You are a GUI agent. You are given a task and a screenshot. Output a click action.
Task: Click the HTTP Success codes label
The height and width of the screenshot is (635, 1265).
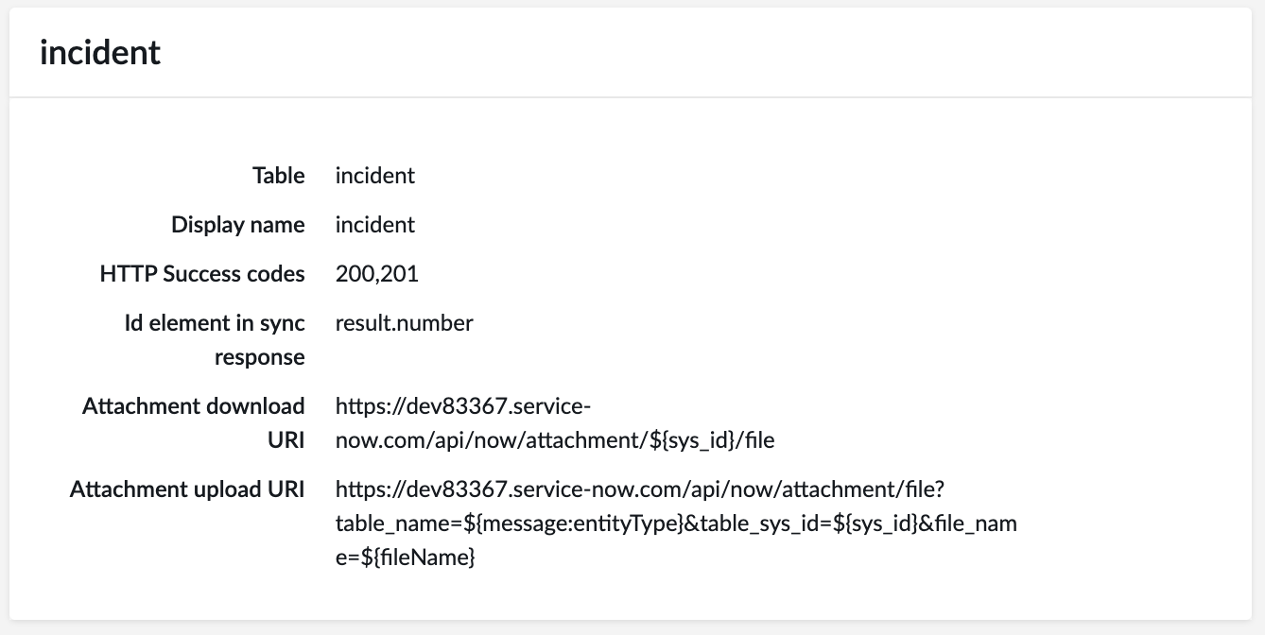202,274
